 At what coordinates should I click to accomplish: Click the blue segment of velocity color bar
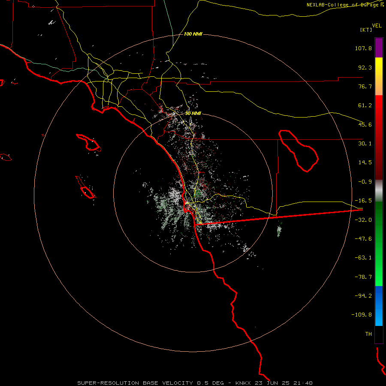point(379,306)
